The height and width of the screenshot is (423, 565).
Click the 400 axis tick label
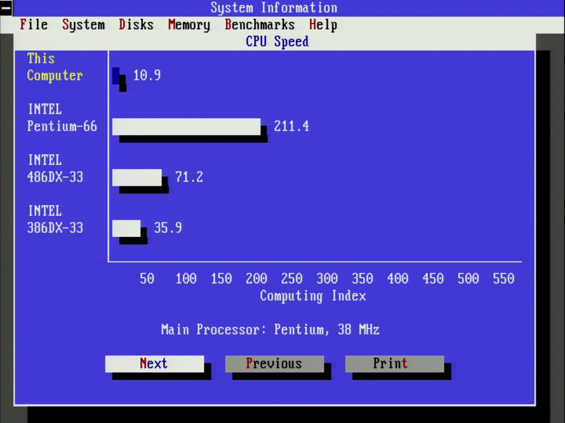tap(398, 279)
